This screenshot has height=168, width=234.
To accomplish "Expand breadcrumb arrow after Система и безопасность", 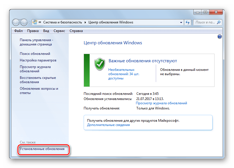I will pyautogui.click(x=85, y=23).
